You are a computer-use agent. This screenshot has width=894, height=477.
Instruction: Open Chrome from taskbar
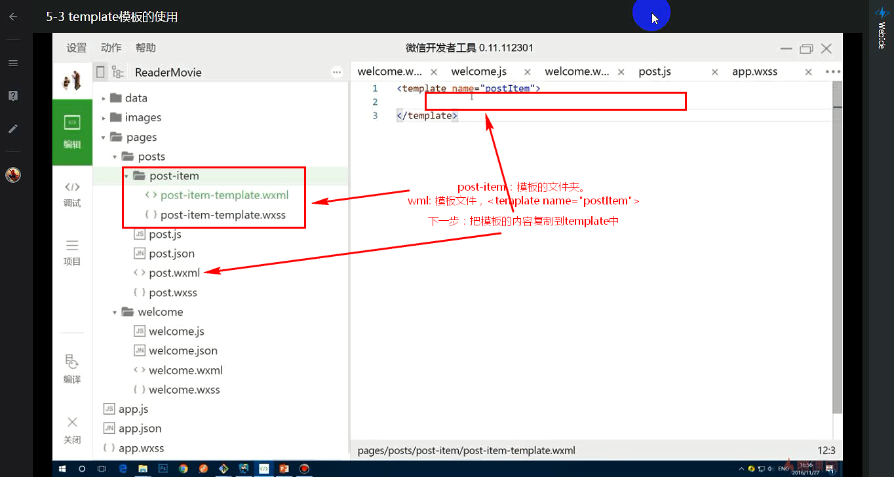(183, 468)
